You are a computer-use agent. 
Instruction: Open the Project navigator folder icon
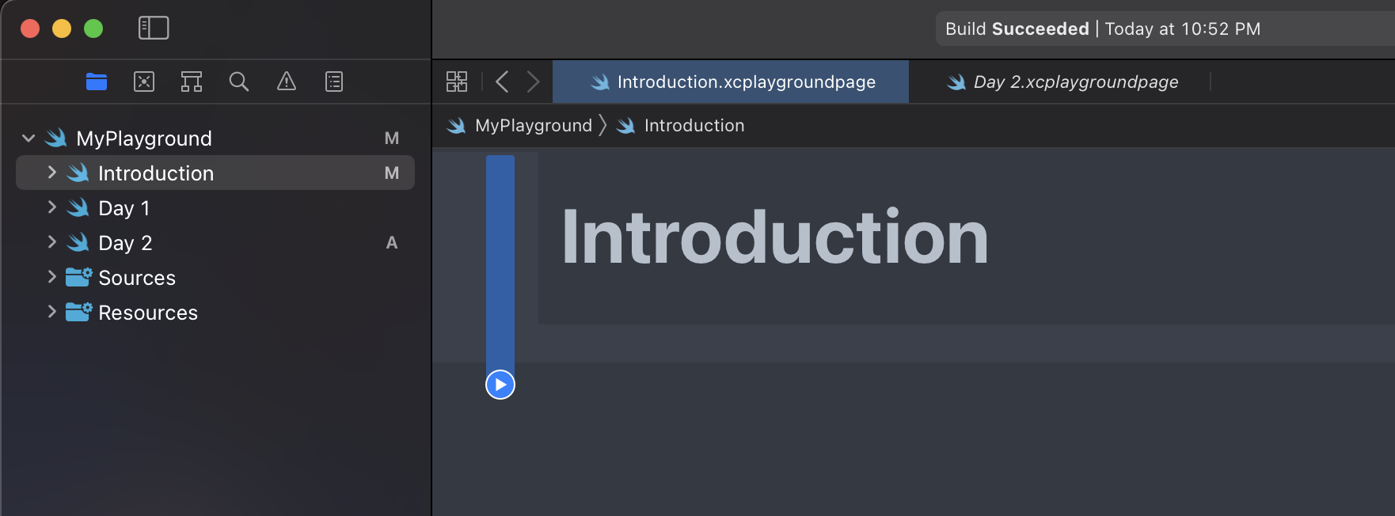pos(97,82)
